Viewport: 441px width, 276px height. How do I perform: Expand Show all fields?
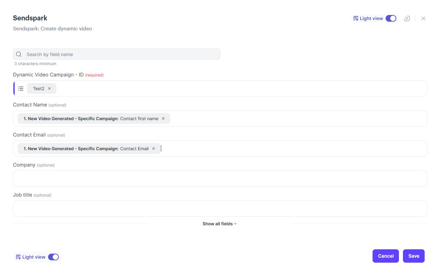coord(220,224)
